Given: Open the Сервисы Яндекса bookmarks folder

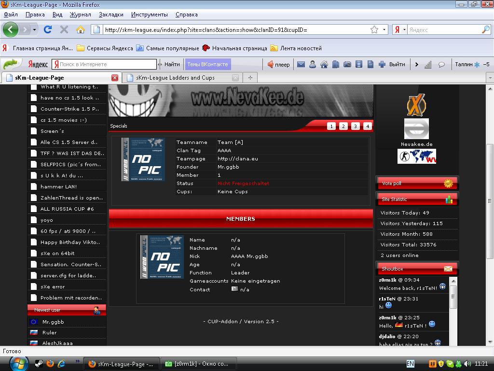Looking at the screenshot, I should (x=105, y=48).
